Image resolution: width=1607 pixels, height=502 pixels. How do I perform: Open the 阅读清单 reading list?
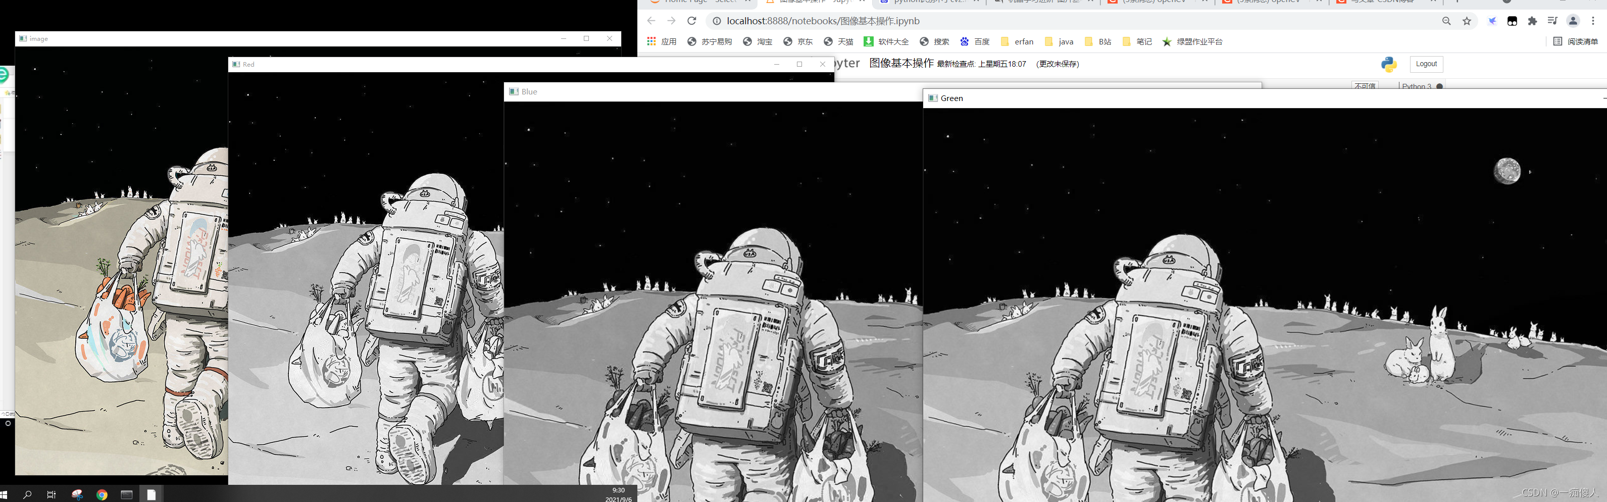1576,42
